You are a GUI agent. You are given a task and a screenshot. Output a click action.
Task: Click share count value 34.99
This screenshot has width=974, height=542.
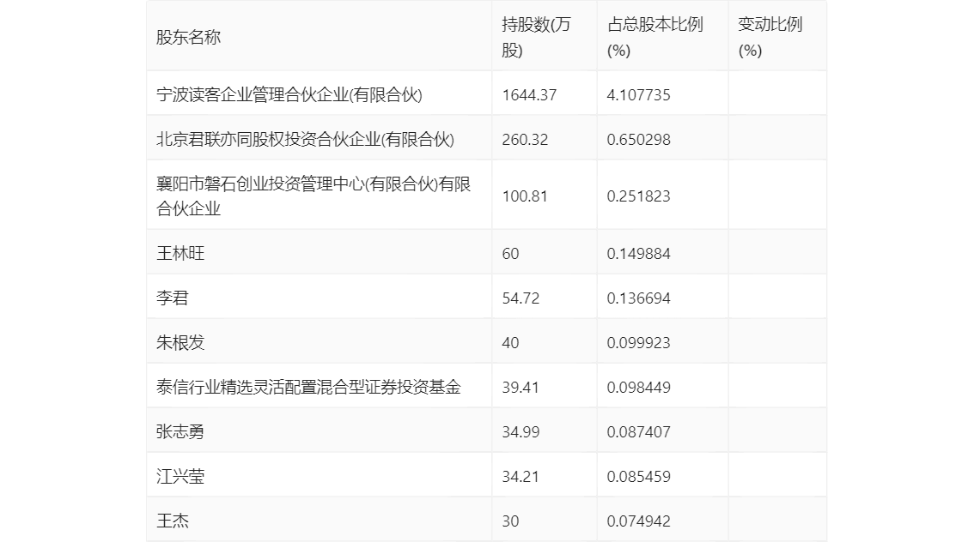point(520,432)
